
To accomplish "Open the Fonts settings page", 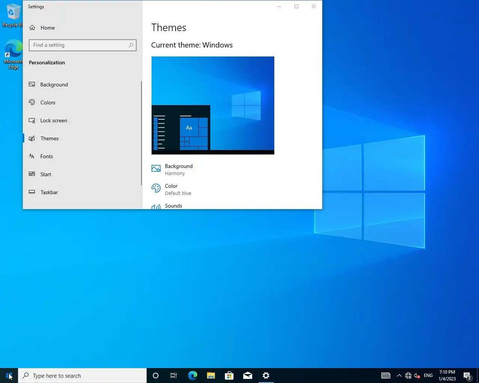I will click(82, 156).
